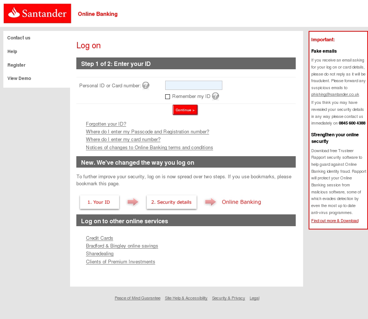
Task: Click the Step 1 of 2: Enter your ID heading
Action: (x=116, y=64)
